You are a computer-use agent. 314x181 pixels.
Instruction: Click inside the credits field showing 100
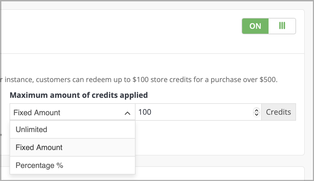pos(190,112)
